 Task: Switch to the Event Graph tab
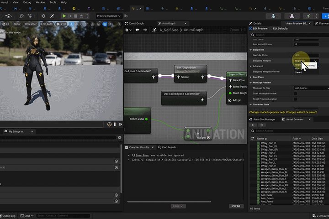(x=134, y=23)
